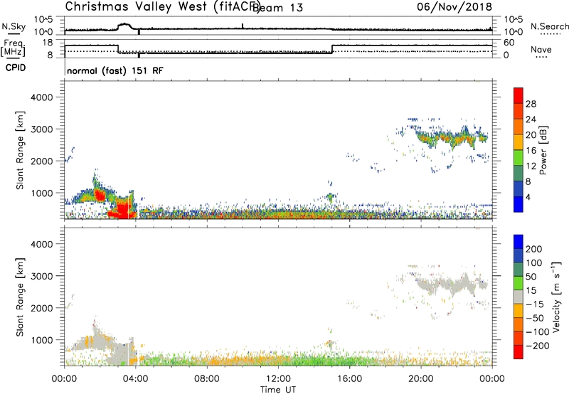Select the N.Sky legend label
569x394 pixels.
coord(14,26)
